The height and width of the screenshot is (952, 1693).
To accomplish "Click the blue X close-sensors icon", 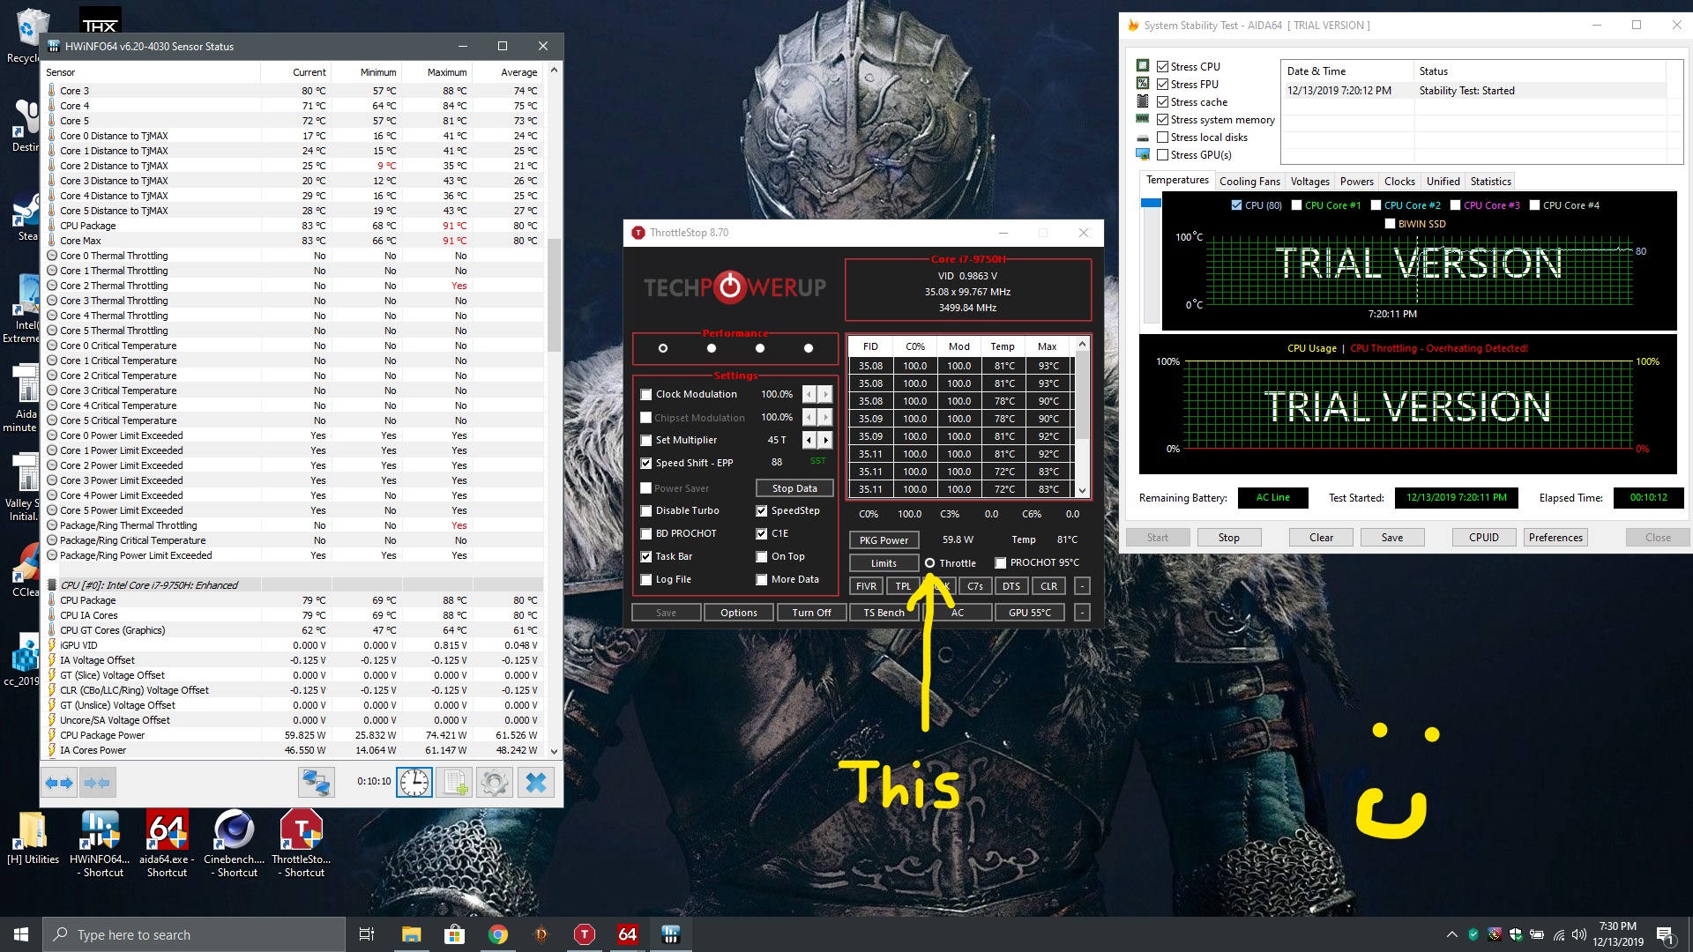I will (x=536, y=783).
